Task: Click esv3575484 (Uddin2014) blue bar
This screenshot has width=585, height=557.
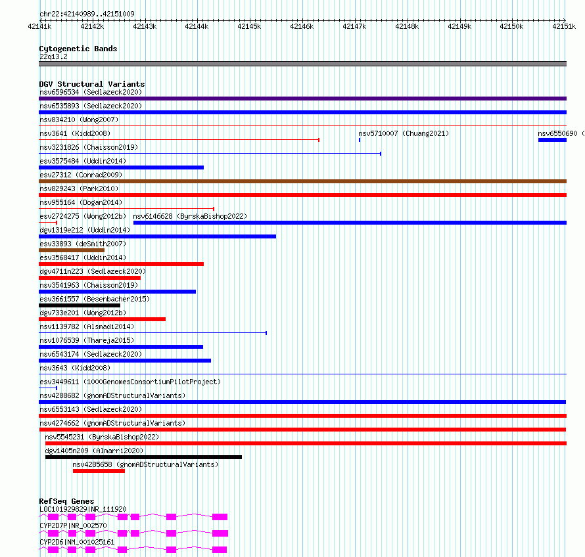Action: click(121, 167)
